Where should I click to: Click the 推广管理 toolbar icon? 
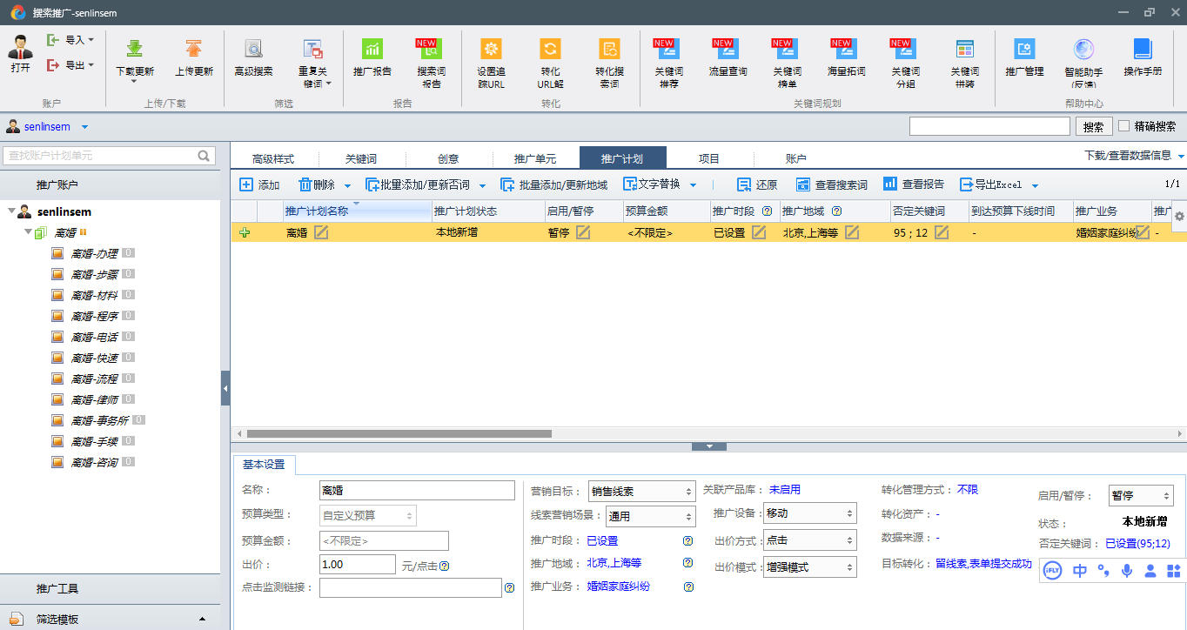(x=1024, y=50)
